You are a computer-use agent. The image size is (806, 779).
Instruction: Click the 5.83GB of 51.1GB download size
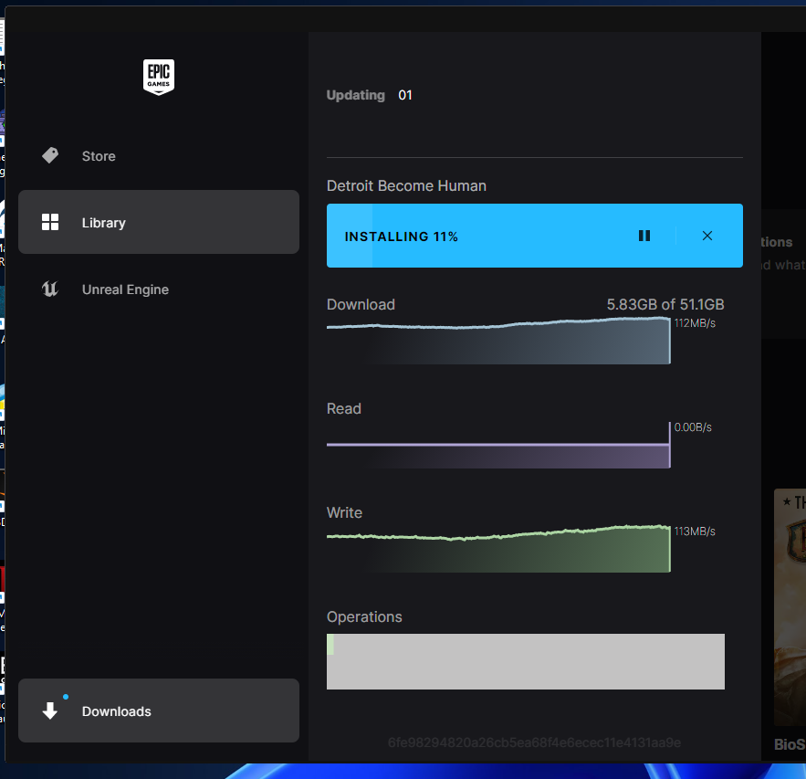(665, 304)
